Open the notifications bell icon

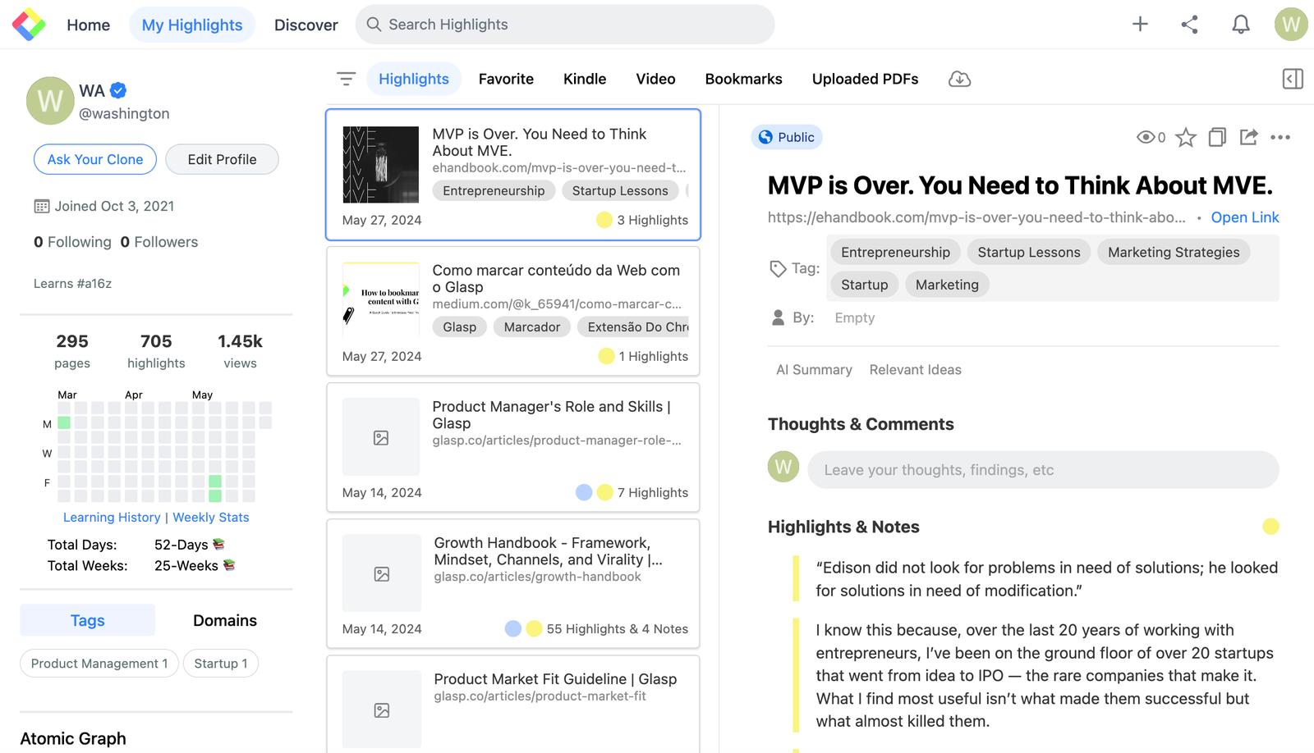pyautogui.click(x=1241, y=25)
